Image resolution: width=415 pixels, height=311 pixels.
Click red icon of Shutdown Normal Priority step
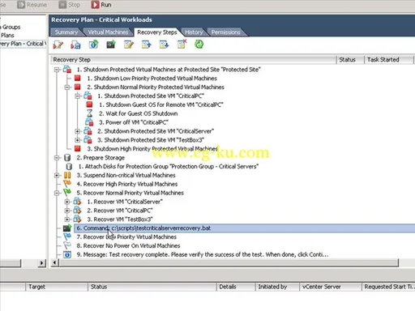tap(78, 87)
